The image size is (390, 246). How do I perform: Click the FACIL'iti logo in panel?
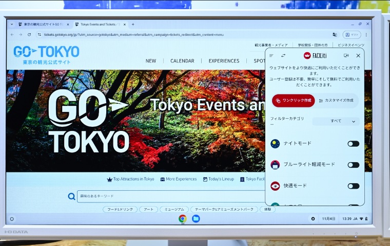(x=315, y=56)
